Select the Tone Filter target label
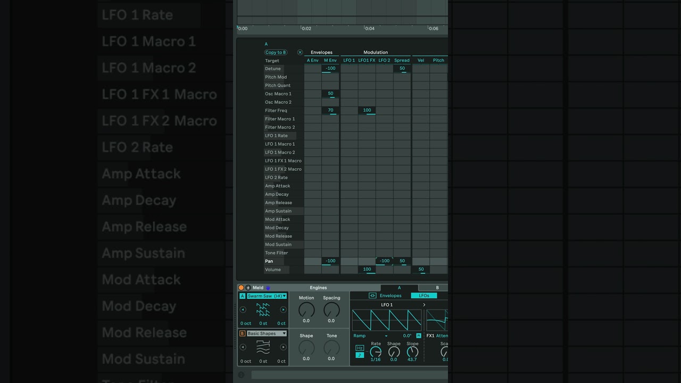The image size is (681, 383). [x=277, y=253]
